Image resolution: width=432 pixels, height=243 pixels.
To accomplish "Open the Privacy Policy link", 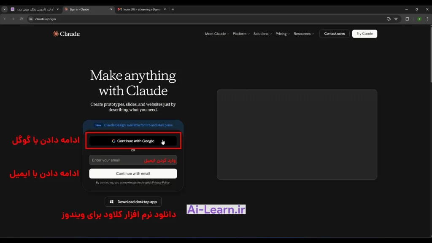I will click(161, 183).
